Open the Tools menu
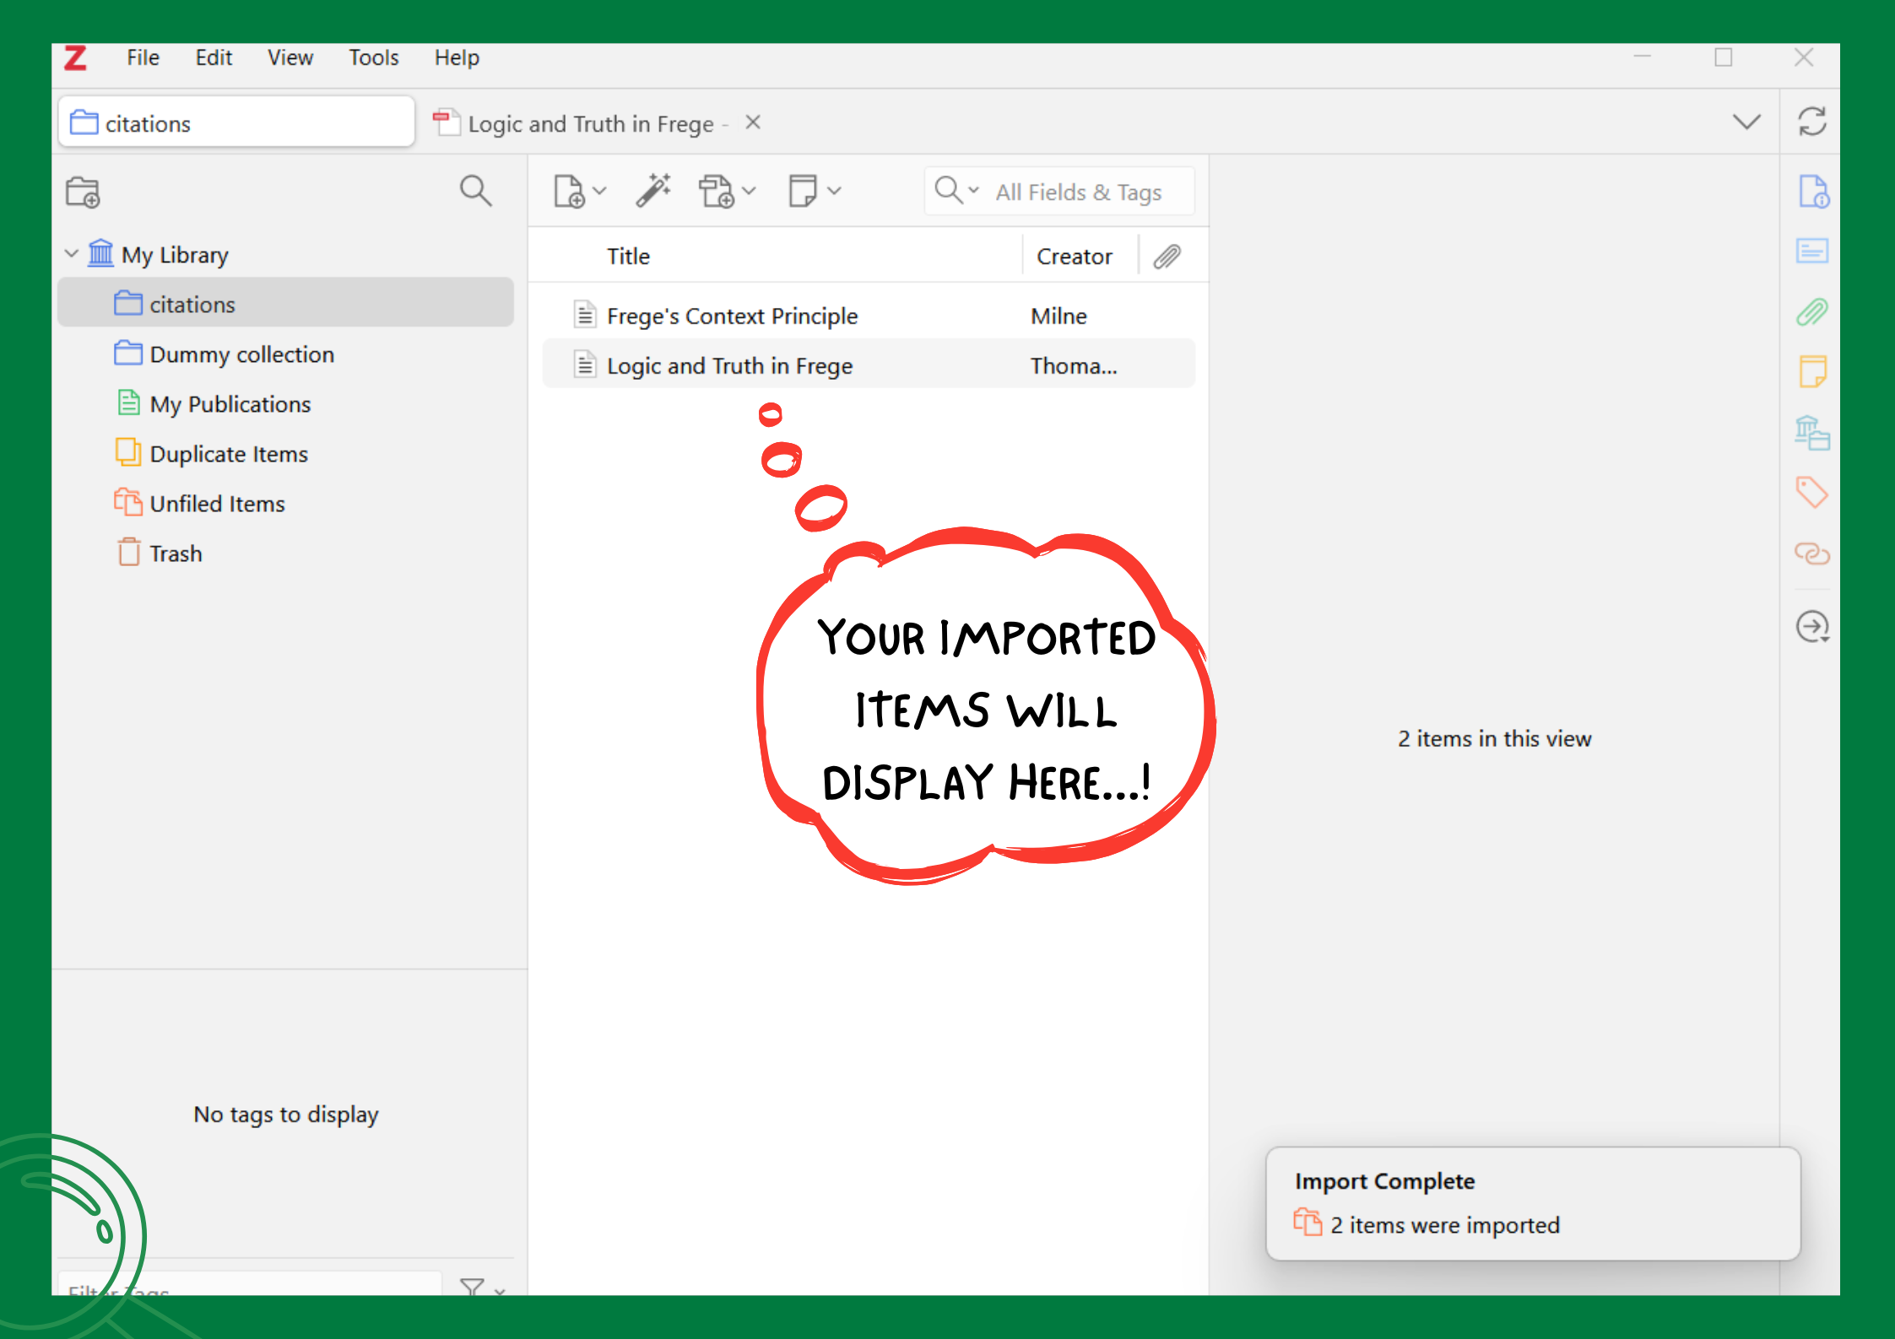 pyautogui.click(x=374, y=57)
